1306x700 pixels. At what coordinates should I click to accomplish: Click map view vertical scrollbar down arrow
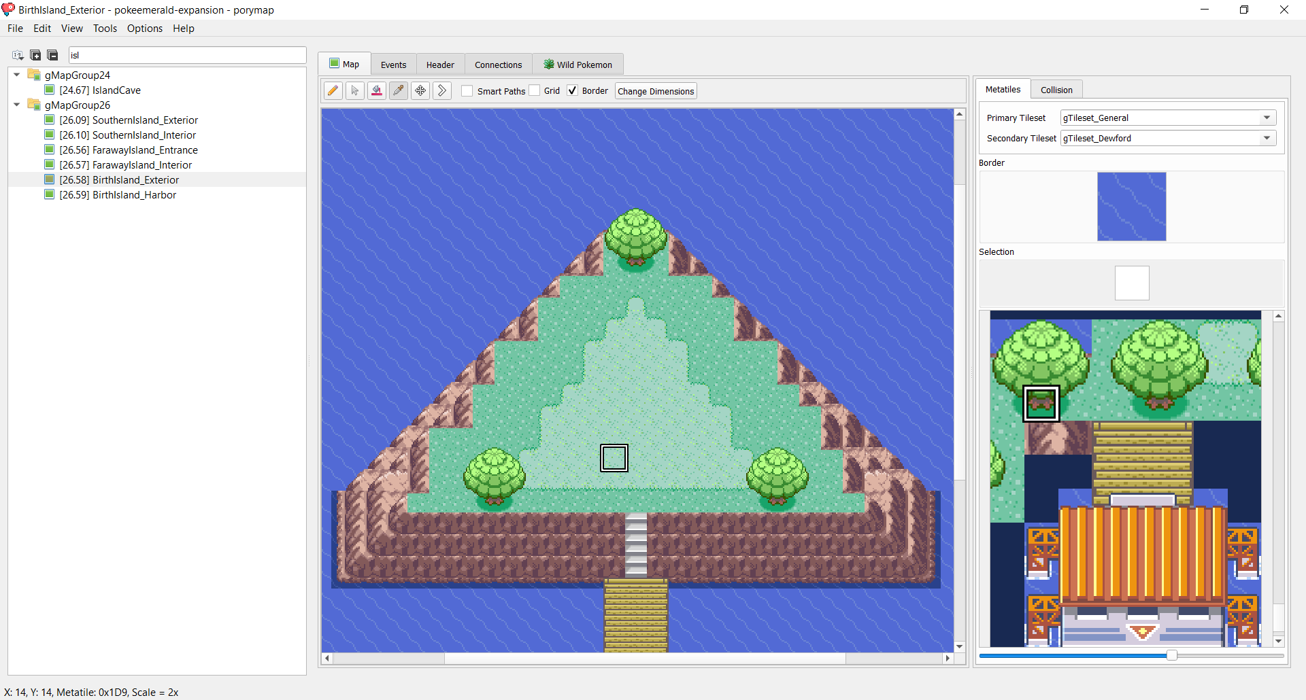[960, 646]
